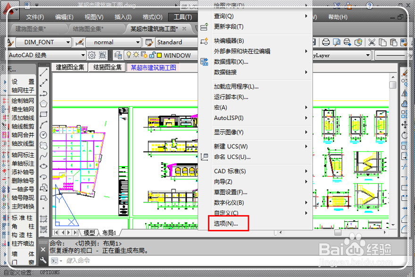Screen dimensions: 415x277
Task: Select the Rotate tool in modify toolbar
Action: coord(405,135)
